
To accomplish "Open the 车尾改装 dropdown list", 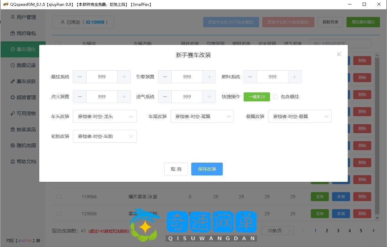I will (202, 117).
